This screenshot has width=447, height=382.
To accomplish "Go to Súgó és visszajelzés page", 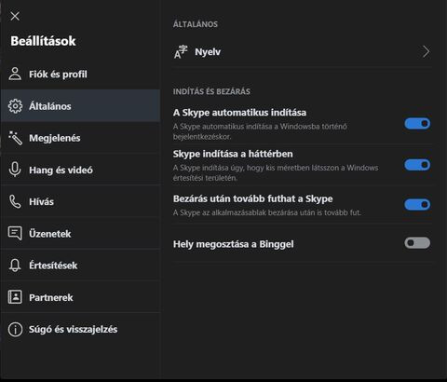I will point(81,329).
